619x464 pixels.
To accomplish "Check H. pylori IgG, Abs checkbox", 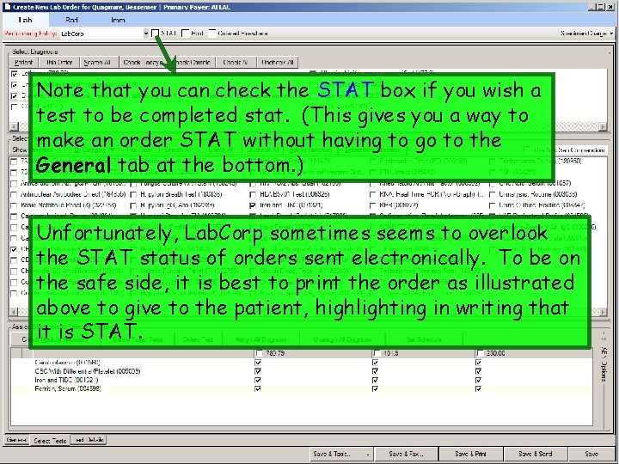I will (x=133, y=205).
